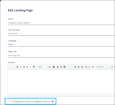Toggle bold formatting in Content editor
115x105 pixels.
point(17,67)
